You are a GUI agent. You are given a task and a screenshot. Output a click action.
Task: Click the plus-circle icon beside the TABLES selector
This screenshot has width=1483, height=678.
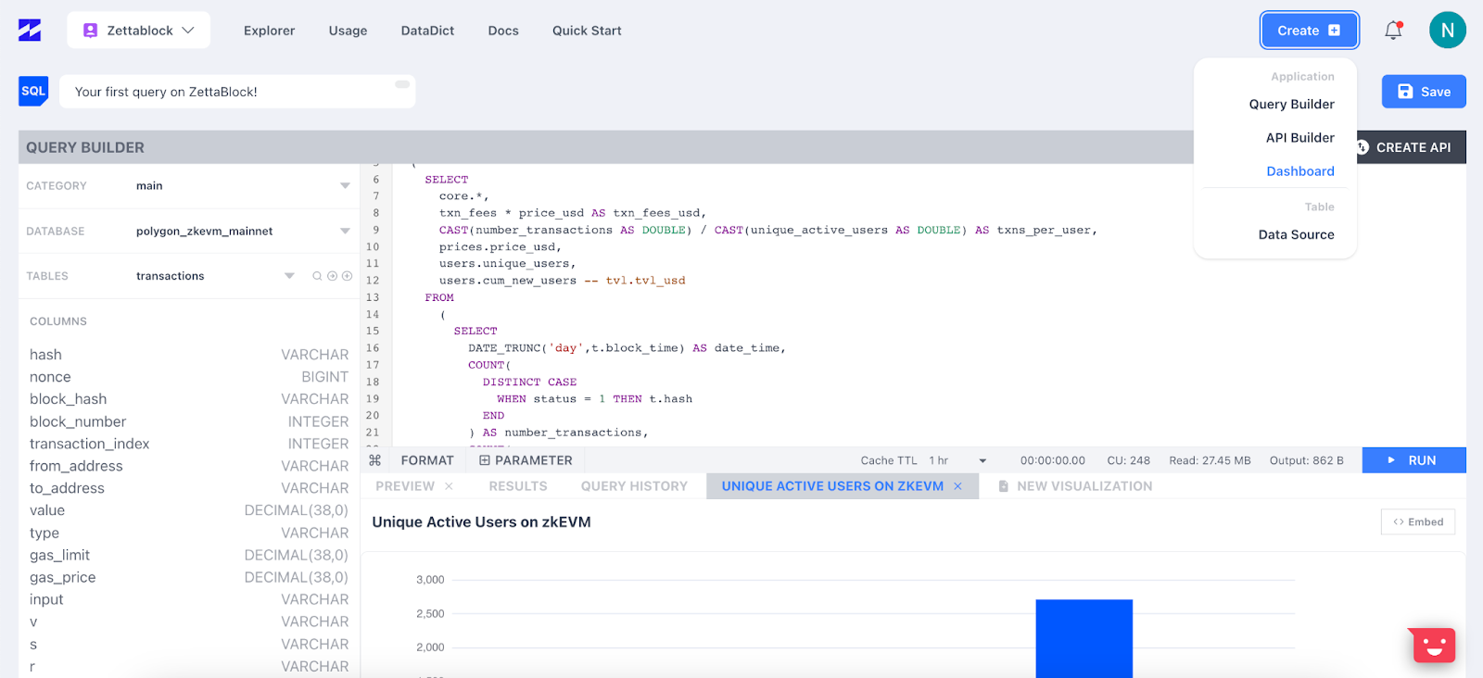click(x=347, y=276)
